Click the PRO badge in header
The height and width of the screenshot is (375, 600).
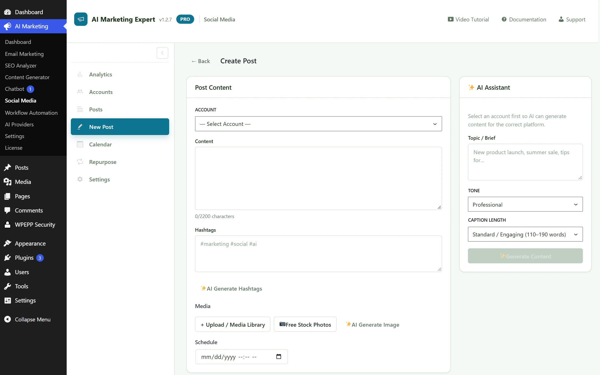[x=185, y=19]
